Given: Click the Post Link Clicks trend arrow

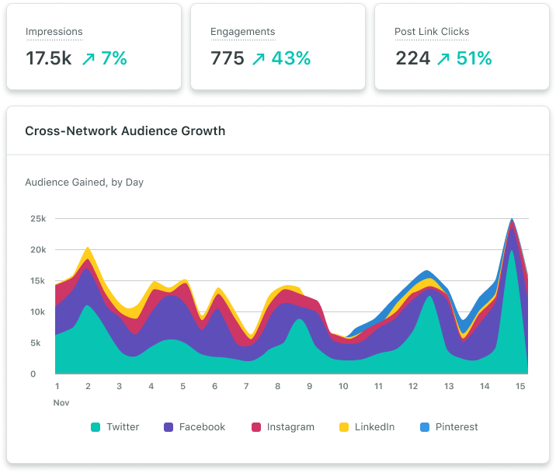Looking at the screenshot, I should [442, 58].
